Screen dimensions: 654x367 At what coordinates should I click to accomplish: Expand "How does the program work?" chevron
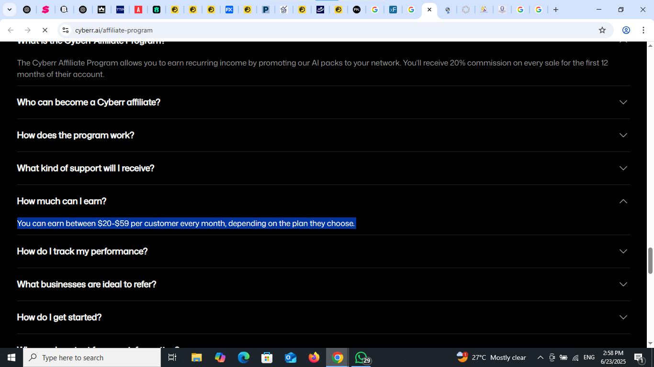tap(623, 135)
